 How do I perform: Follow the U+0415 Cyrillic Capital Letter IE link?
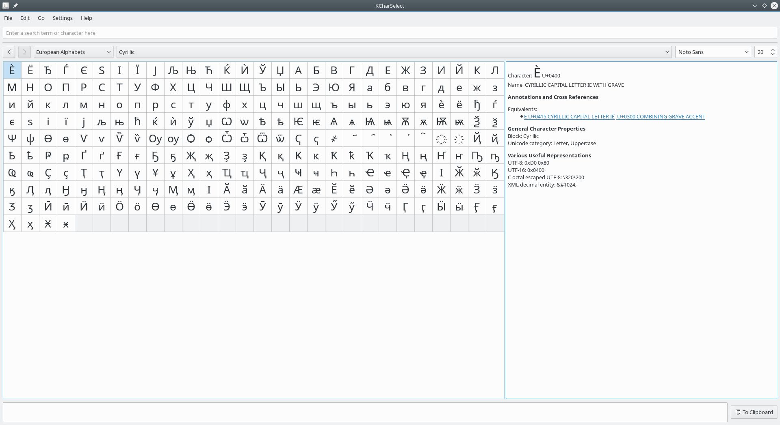pyautogui.click(x=569, y=116)
